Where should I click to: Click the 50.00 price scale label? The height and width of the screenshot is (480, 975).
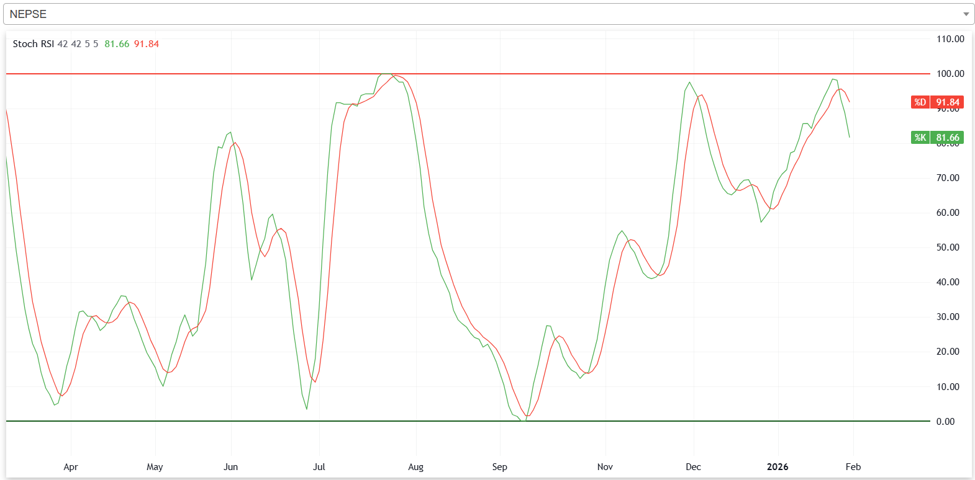[948, 247]
